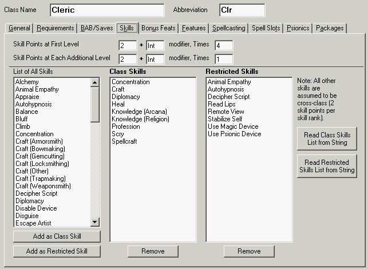This screenshot has height=269, width=368.
Task: Select Read Lips in Restricted Skills
Action: coord(222,104)
